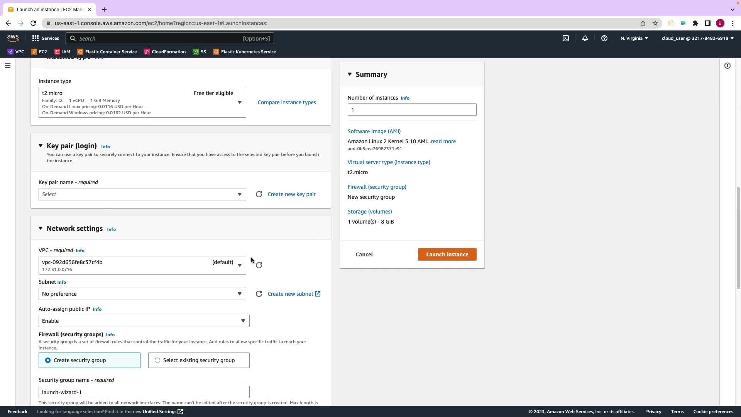This screenshot has width=741, height=417.
Task: Expand the Auto-assign public IP dropdown
Action: point(144,321)
